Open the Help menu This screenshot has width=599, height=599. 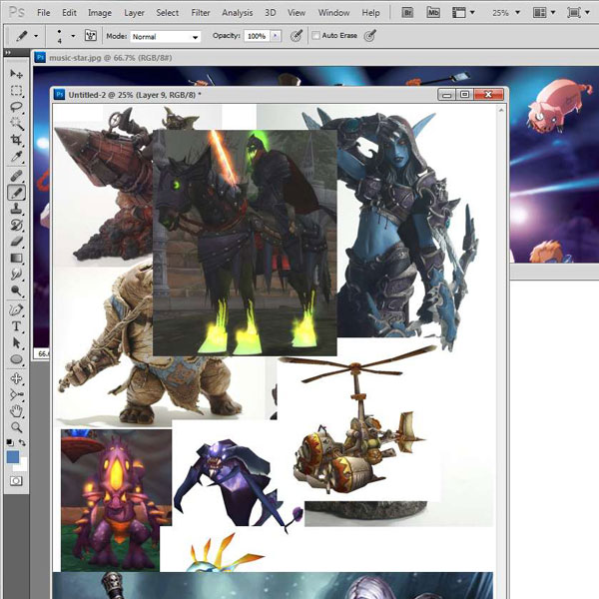tap(371, 13)
